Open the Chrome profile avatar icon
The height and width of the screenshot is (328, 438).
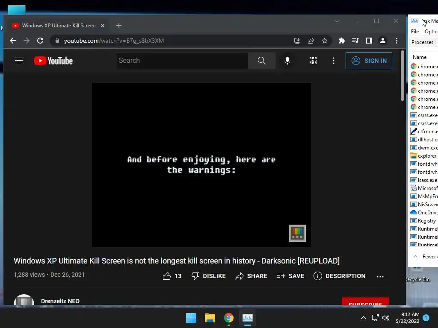coord(383,41)
